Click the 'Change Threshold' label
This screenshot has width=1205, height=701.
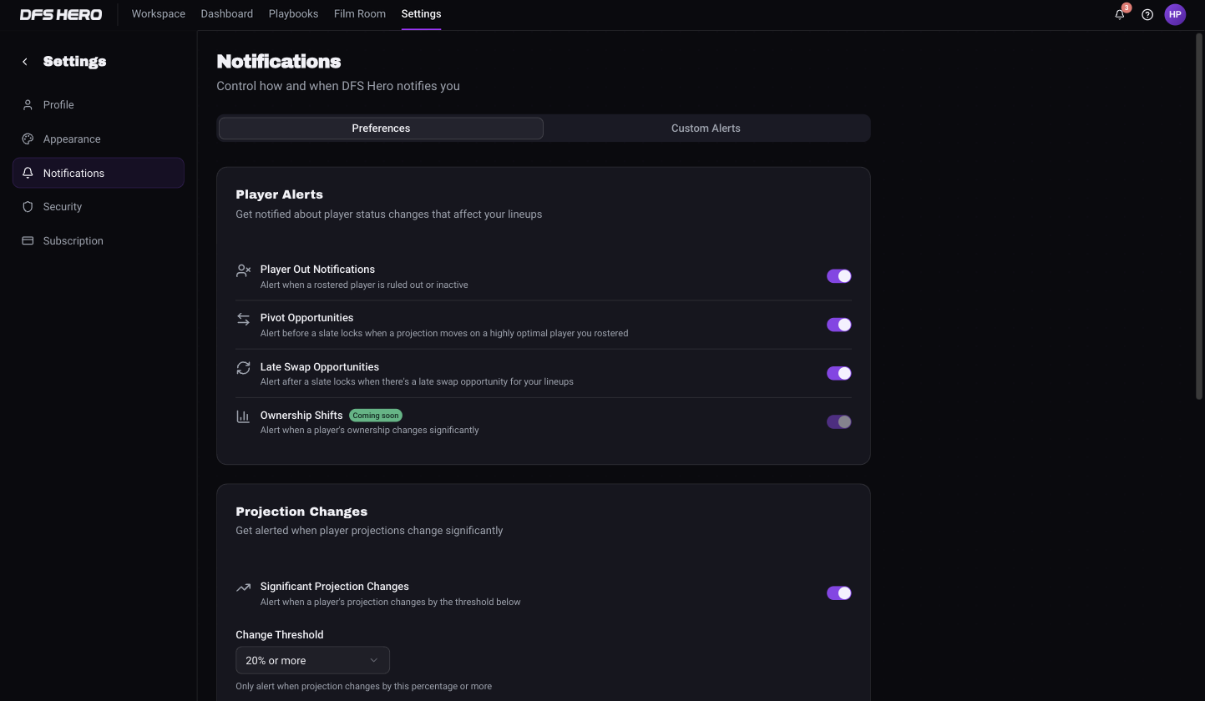click(x=279, y=635)
